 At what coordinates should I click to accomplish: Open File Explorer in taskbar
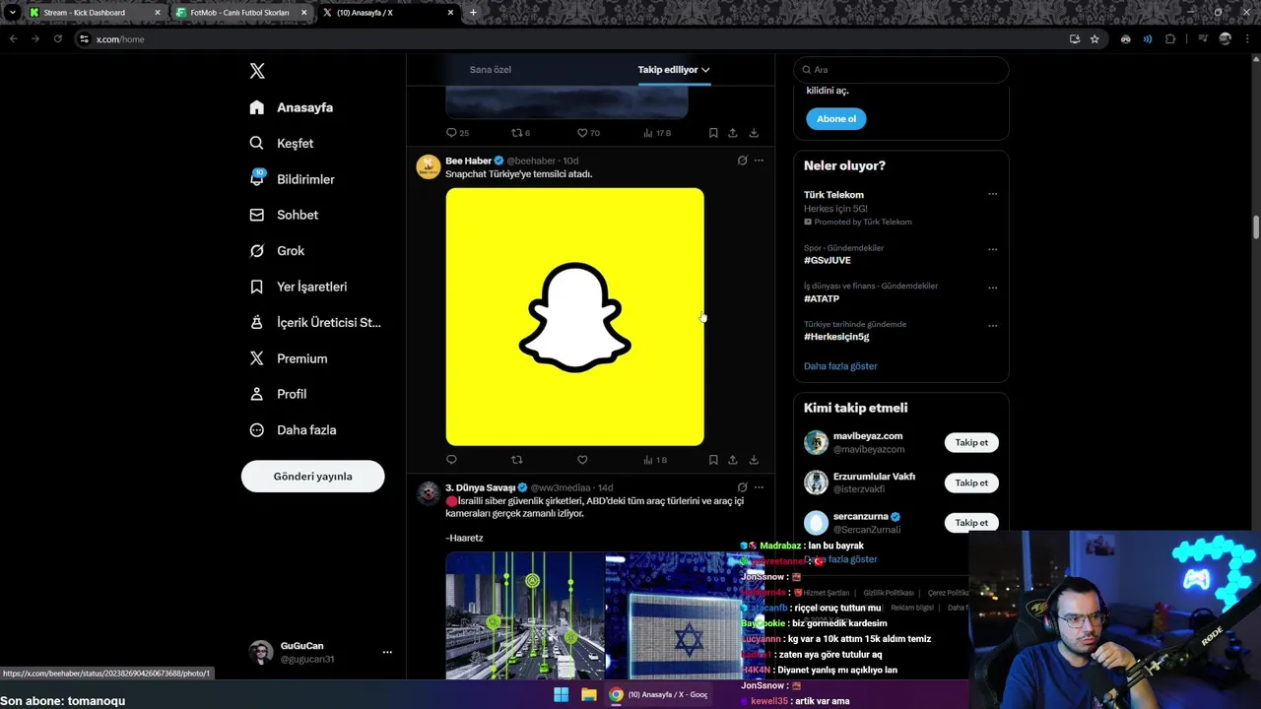click(x=588, y=694)
